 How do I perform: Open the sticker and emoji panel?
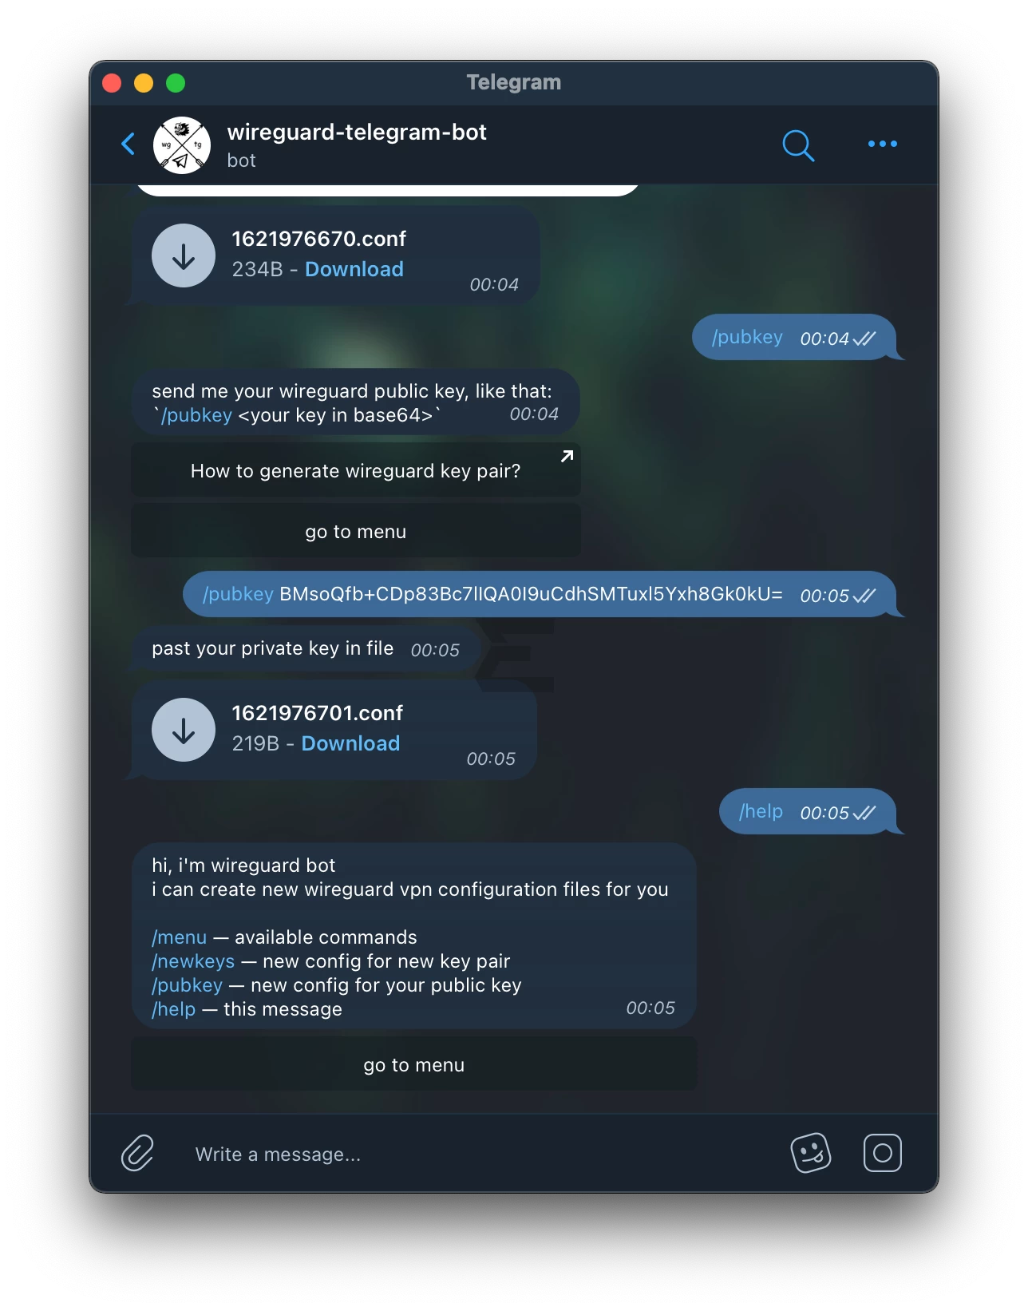[811, 1153]
